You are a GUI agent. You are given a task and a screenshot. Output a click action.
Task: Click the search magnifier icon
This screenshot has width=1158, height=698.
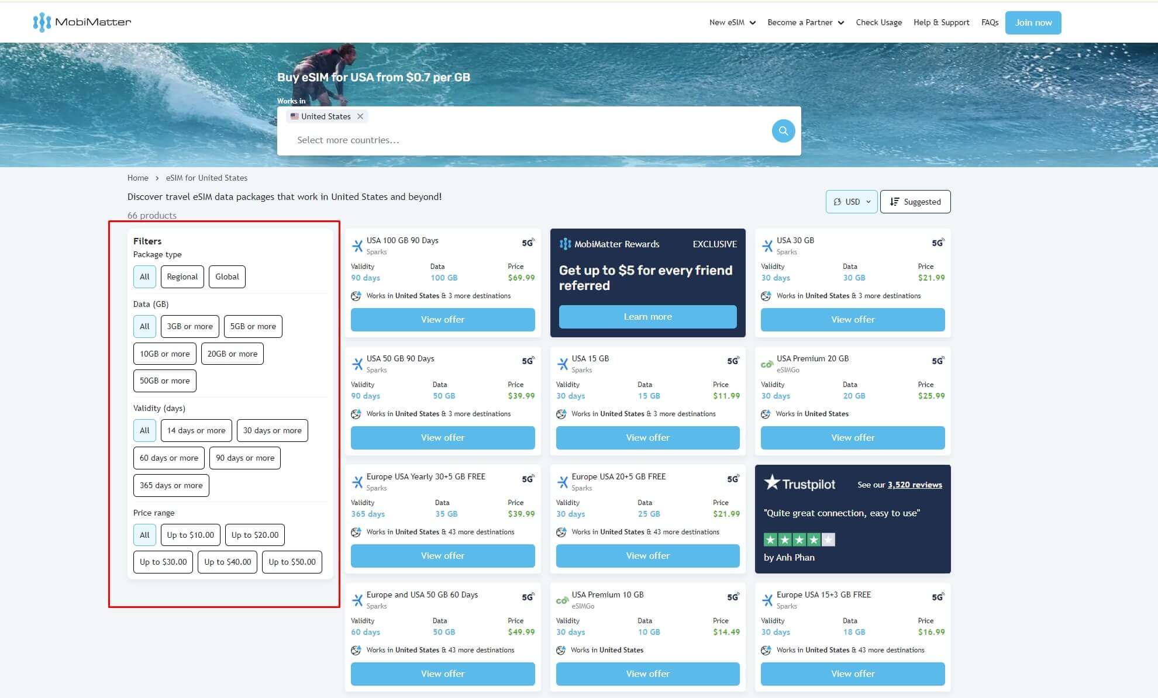[783, 130]
